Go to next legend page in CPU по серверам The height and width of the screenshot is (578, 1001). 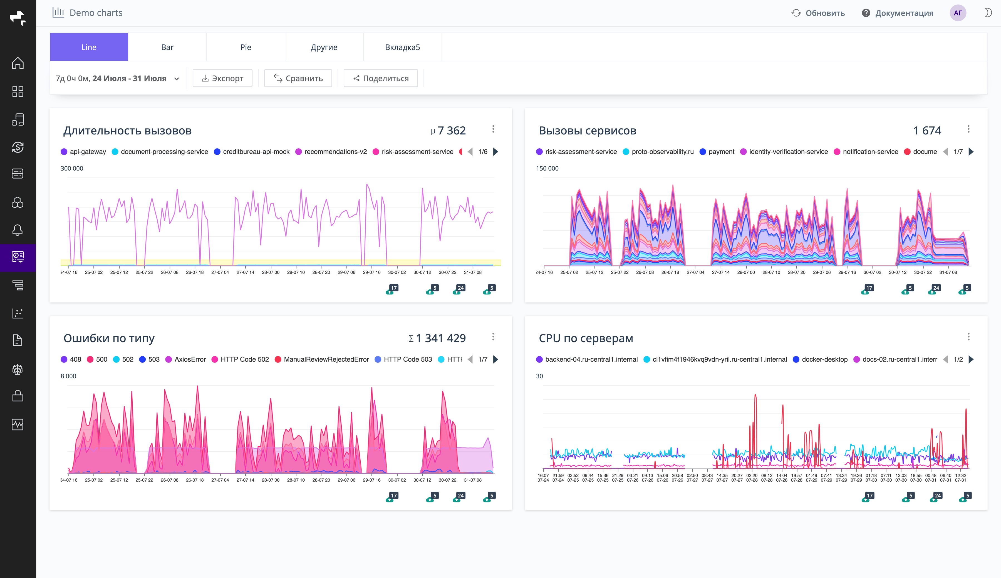click(971, 359)
